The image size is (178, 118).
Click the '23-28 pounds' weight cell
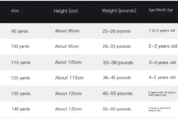click(x=117, y=31)
